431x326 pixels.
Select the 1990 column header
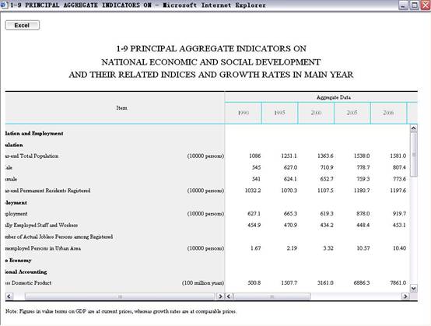(244, 113)
